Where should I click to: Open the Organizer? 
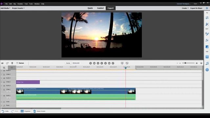point(26,111)
